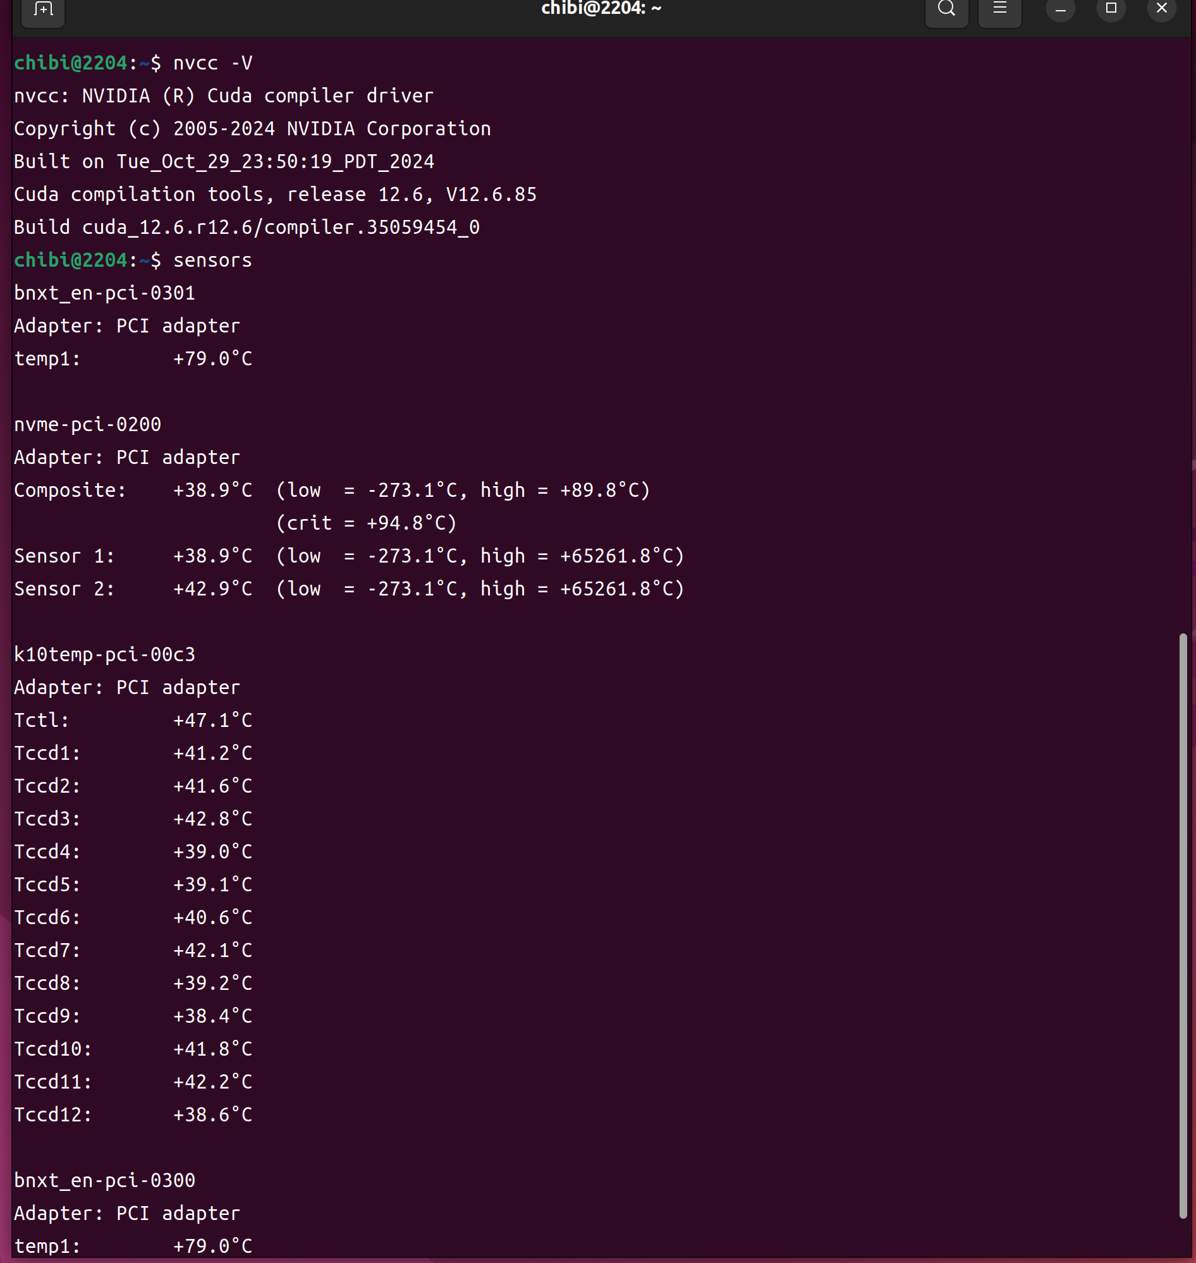The width and height of the screenshot is (1196, 1263).
Task: Click the Composite temperature value
Action: click(213, 491)
